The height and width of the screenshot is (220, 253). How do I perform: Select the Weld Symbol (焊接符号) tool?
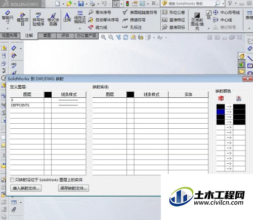pyautogui.click(x=134, y=20)
